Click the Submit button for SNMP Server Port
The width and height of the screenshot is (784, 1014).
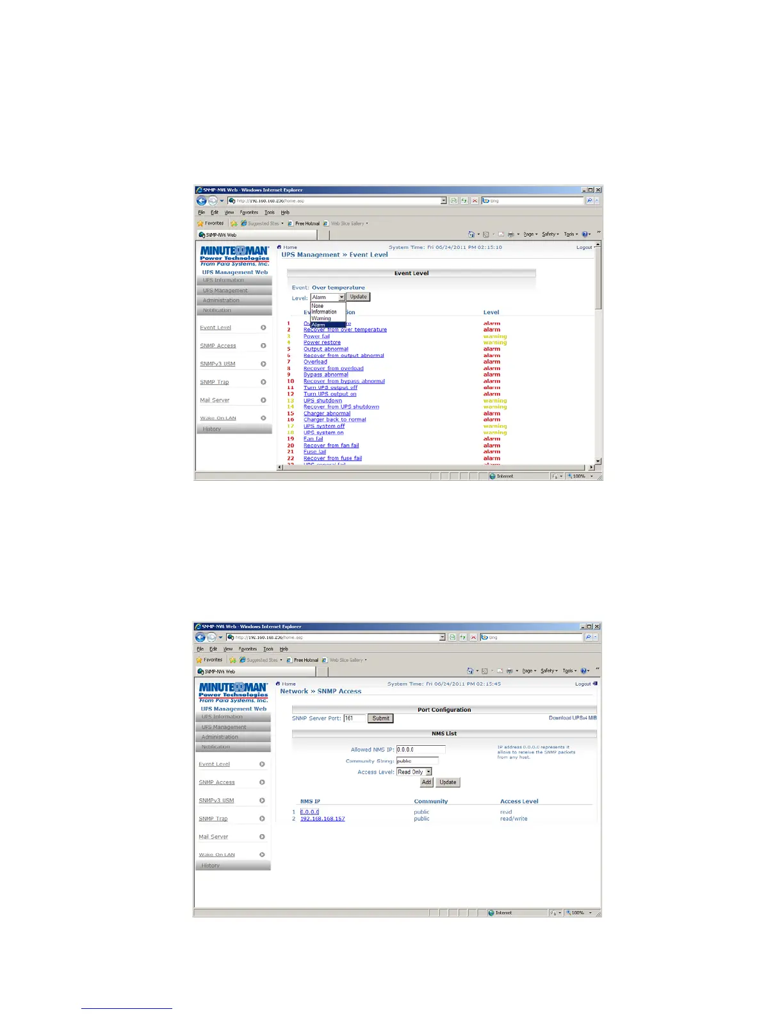click(380, 718)
